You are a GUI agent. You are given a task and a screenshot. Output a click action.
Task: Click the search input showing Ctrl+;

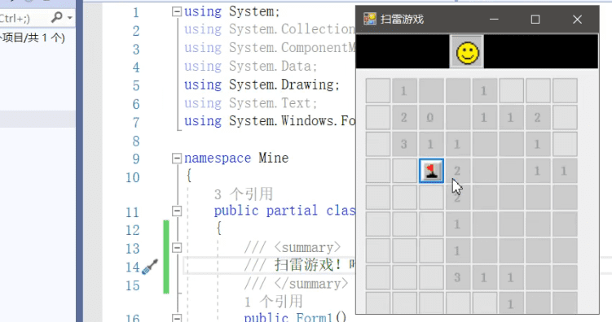(x=24, y=18)
